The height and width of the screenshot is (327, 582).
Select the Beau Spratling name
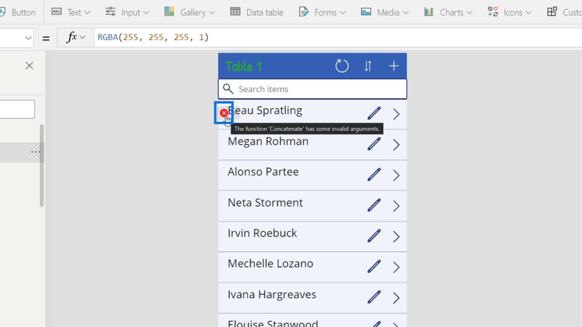tap(265, 111)
